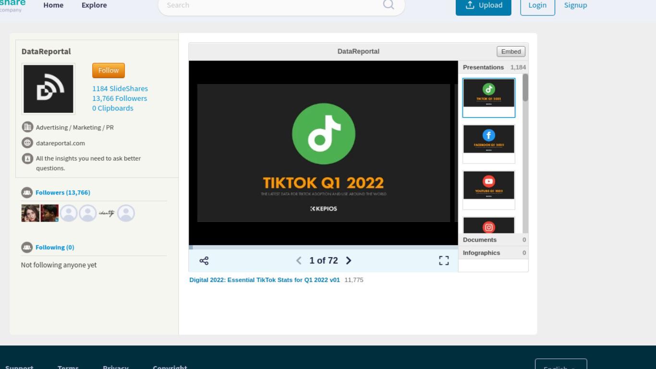Open the Support footer link
Viewport: 656px width, 369px height.
[x=19, y=367]
